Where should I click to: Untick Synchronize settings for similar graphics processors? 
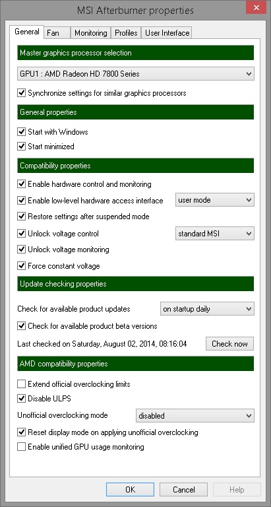click(21, 93)
